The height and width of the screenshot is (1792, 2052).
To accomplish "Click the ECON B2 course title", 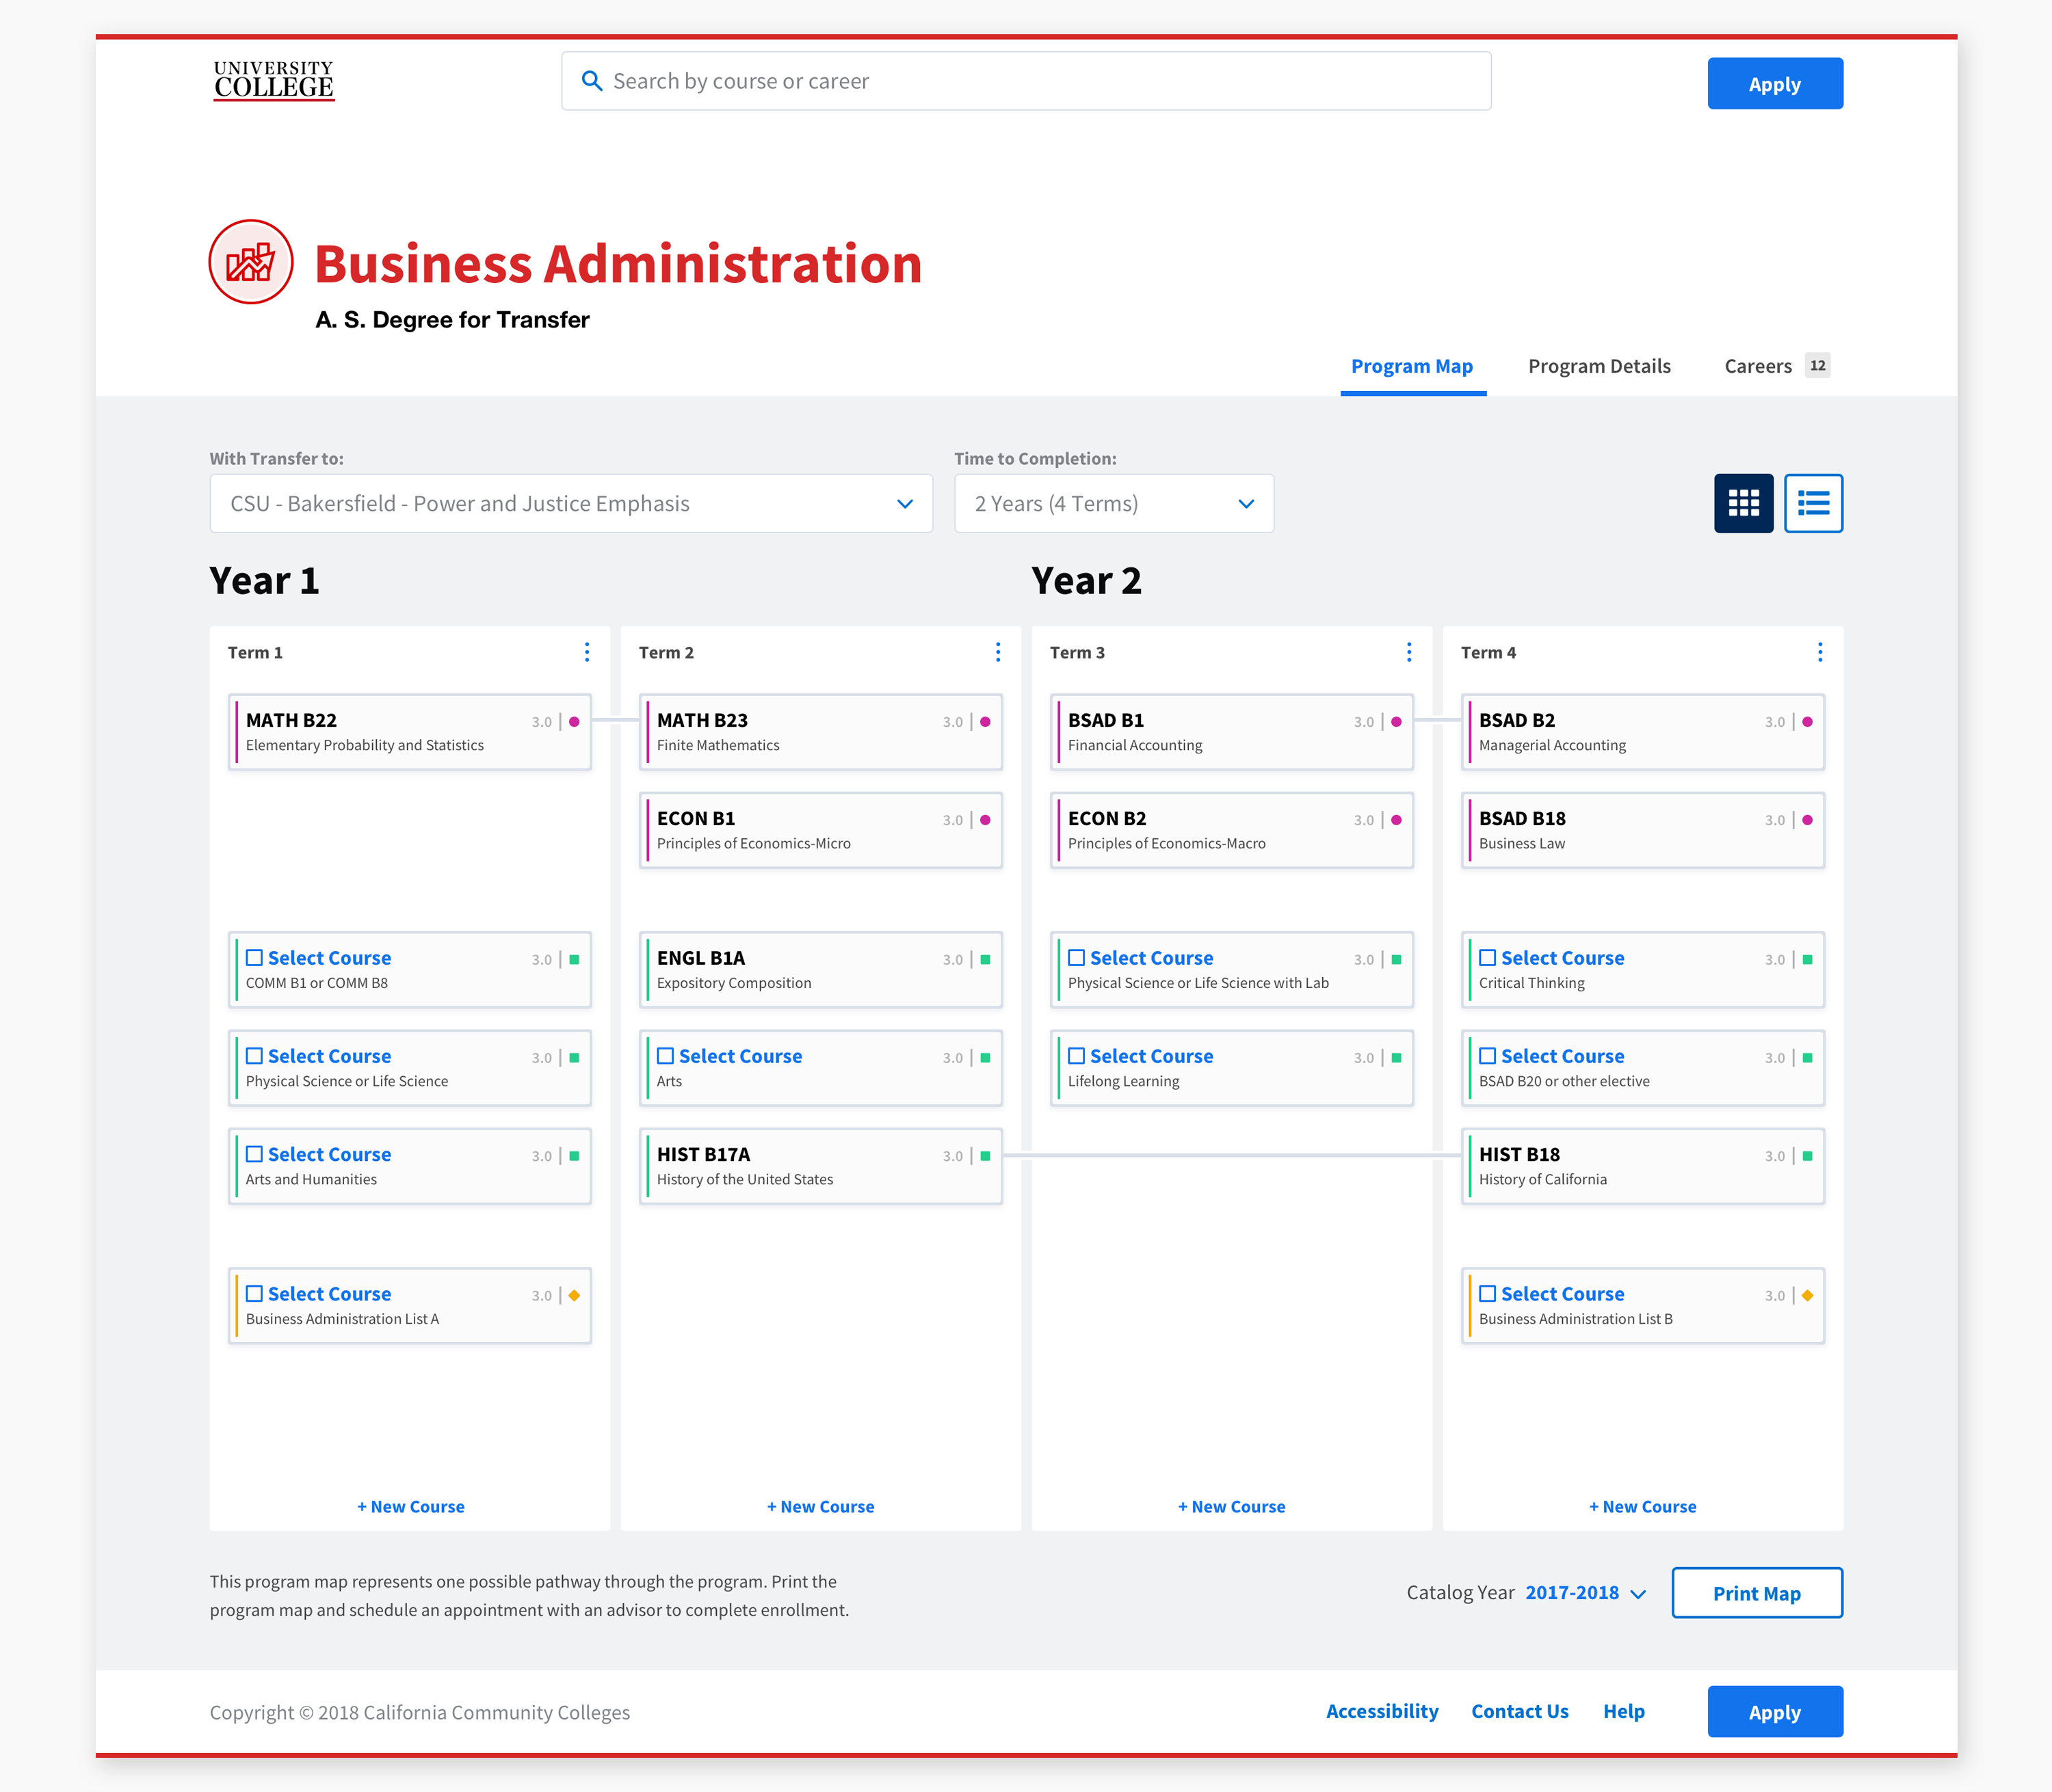I will coord(1107,818).
